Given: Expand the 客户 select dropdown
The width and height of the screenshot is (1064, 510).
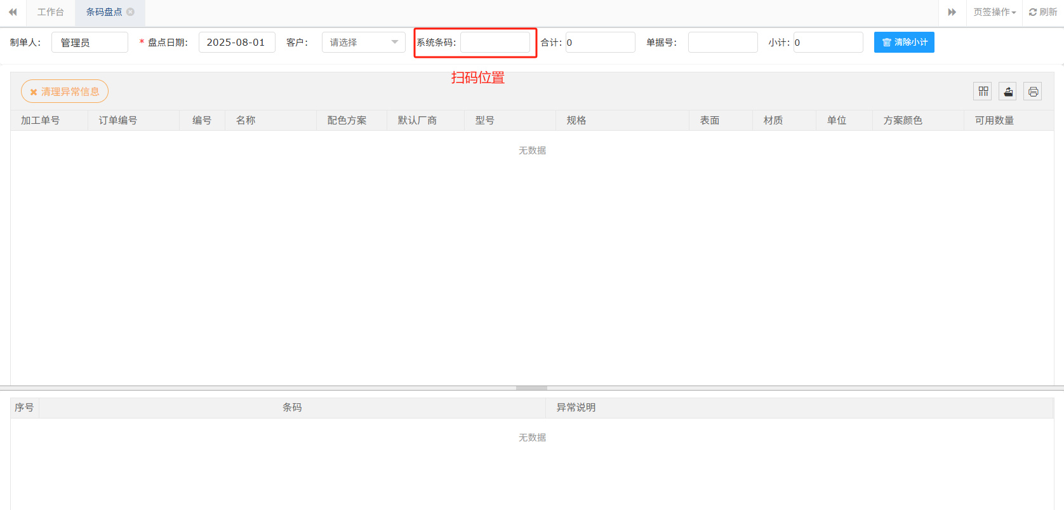Looking at the screenshot, I should coord(363,43).
